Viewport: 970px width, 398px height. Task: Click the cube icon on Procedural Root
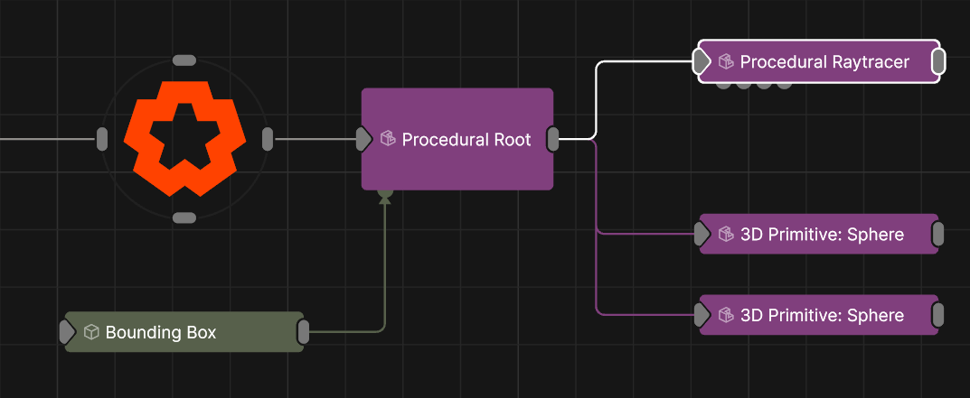pyautogui.click(x=388, y=139)
